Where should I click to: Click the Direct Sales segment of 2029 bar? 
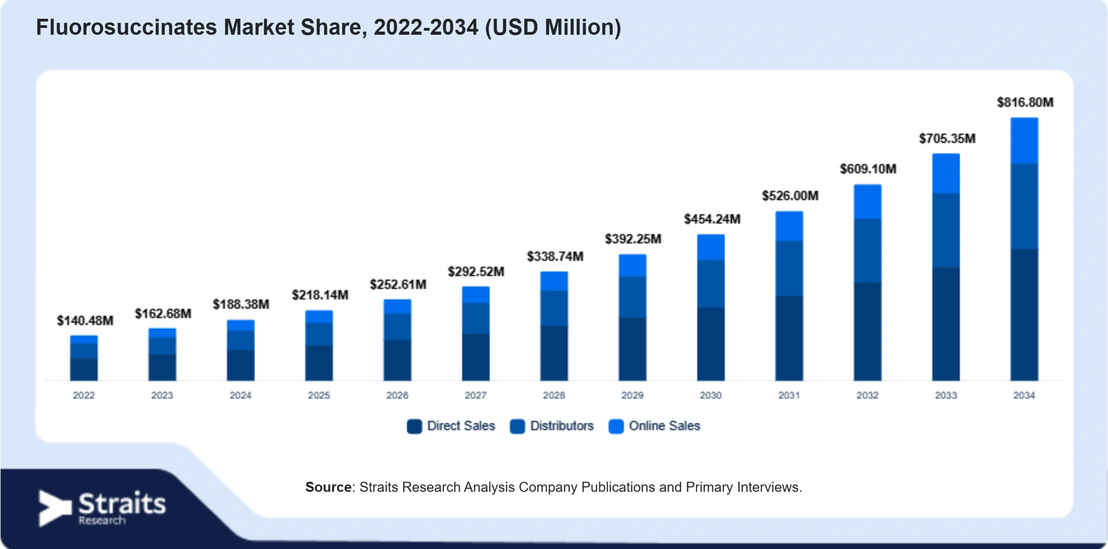coord(633,349)
